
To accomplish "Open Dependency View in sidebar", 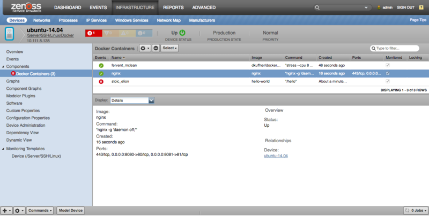I will point(23,133).
